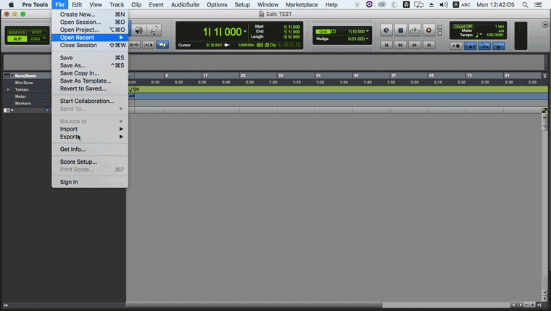Expand the Tempo ruler editor
Viewport: 551px width, 311px height.
[x=8, y=90]
